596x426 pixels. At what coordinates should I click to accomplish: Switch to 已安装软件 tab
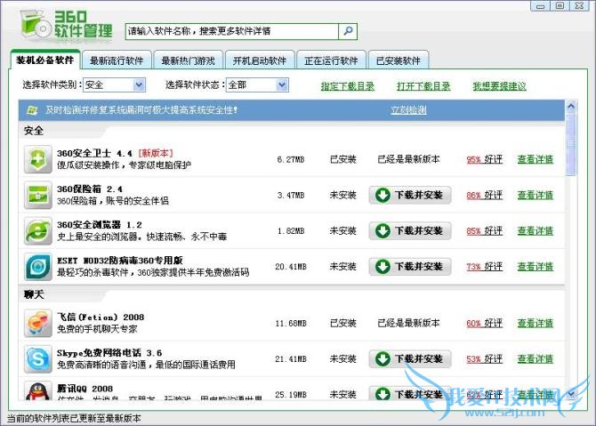(398, 60)
